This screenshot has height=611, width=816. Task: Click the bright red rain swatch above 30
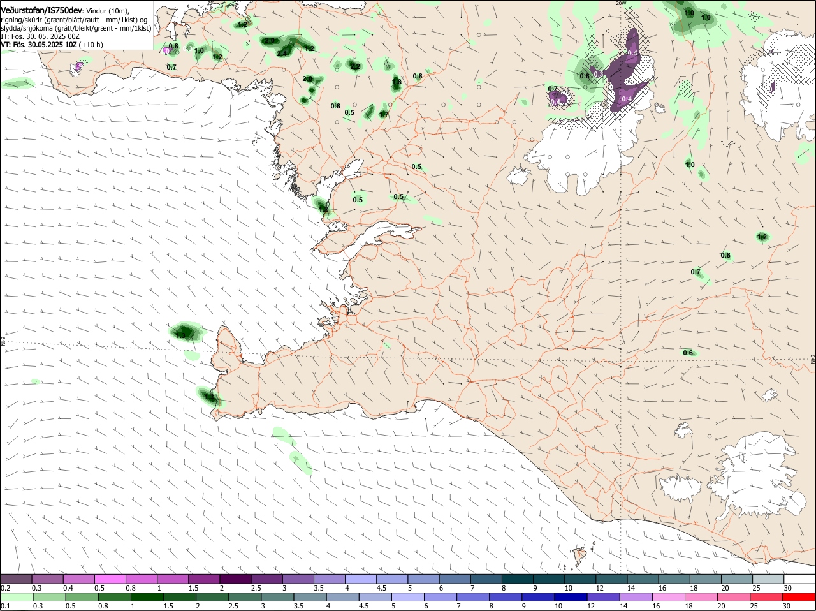coord(799,596)
